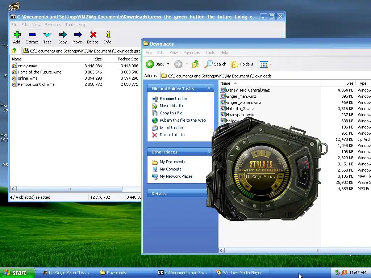Stop playback in the STALKER player
The width and height of the screenshot is (371, 278).
click(x=255, y=206)
